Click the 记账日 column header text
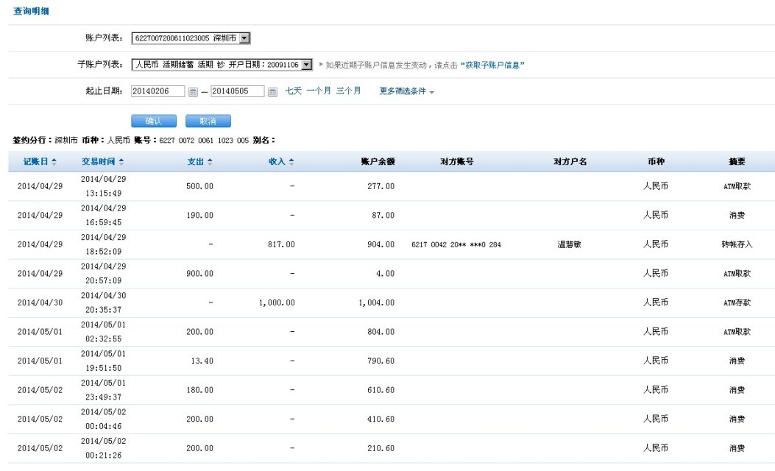 pos(35,162)
